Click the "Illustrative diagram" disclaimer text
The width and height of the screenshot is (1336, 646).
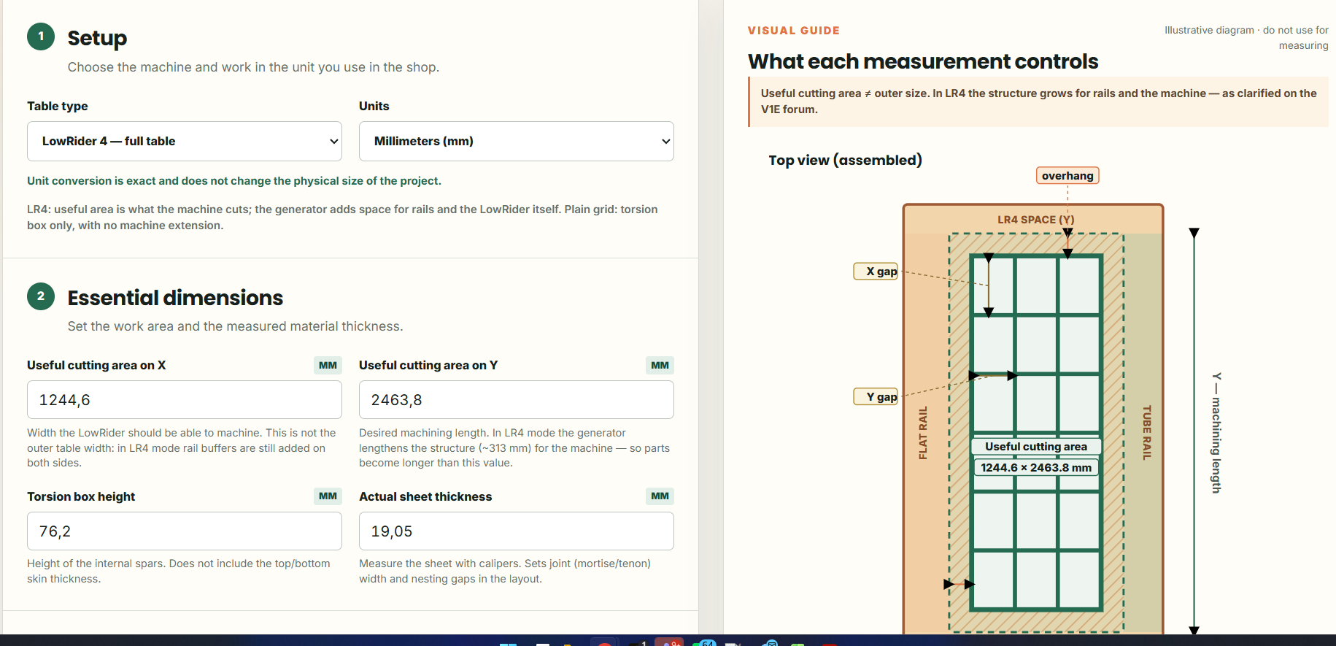click(1247, 38)
